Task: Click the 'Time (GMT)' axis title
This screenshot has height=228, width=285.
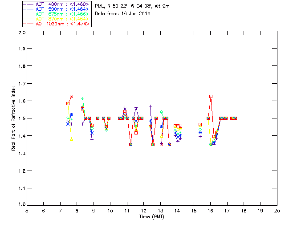Action: (151, 217)
